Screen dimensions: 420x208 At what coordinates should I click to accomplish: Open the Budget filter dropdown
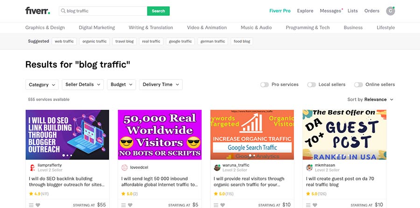[121, 85]
